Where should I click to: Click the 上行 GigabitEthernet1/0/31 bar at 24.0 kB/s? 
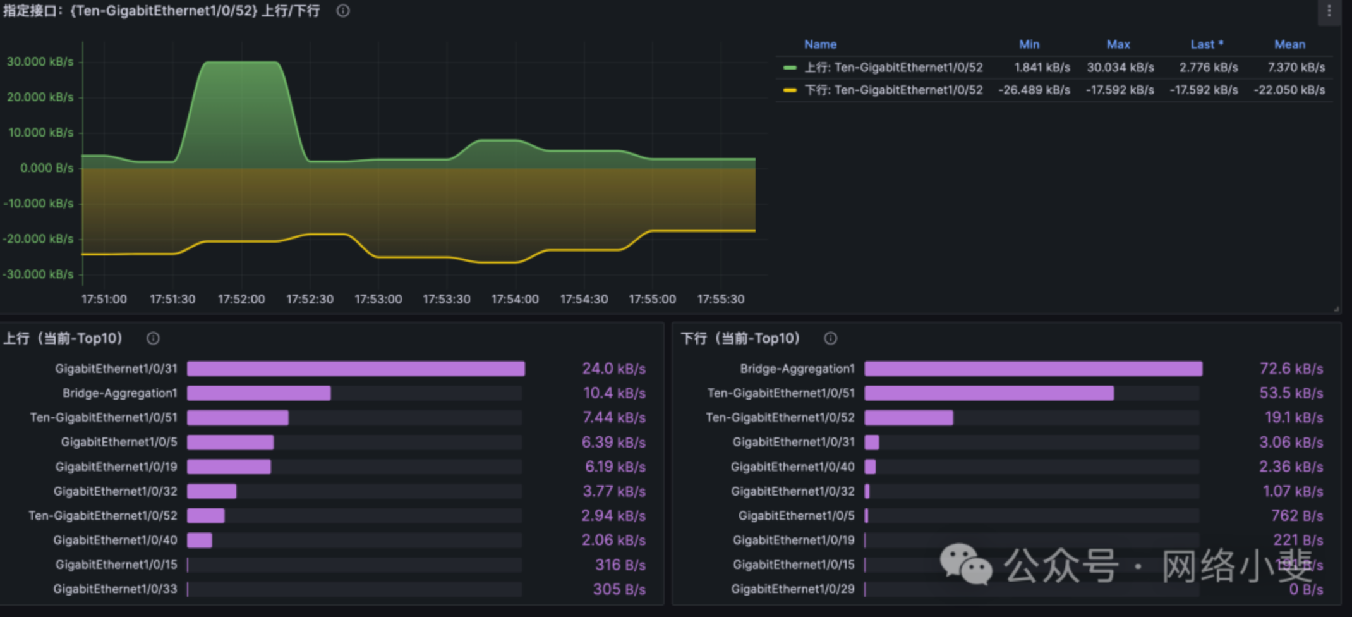(x=356, y=369)
